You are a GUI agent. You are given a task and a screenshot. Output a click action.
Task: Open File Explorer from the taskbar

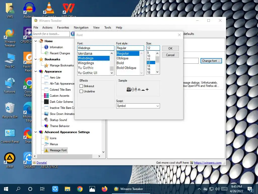click(68, 189)
